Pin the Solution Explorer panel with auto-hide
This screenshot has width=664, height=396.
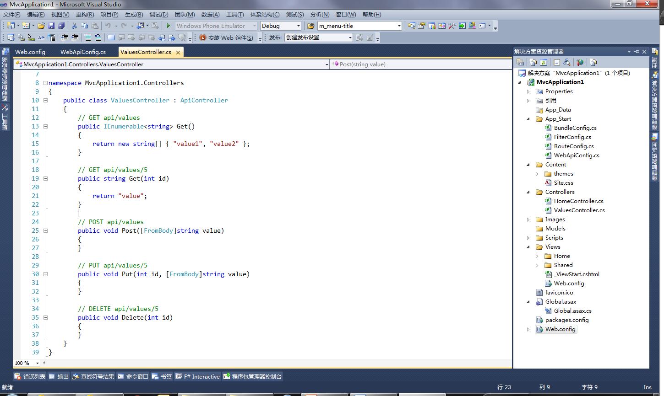click(x=637, y=52)
